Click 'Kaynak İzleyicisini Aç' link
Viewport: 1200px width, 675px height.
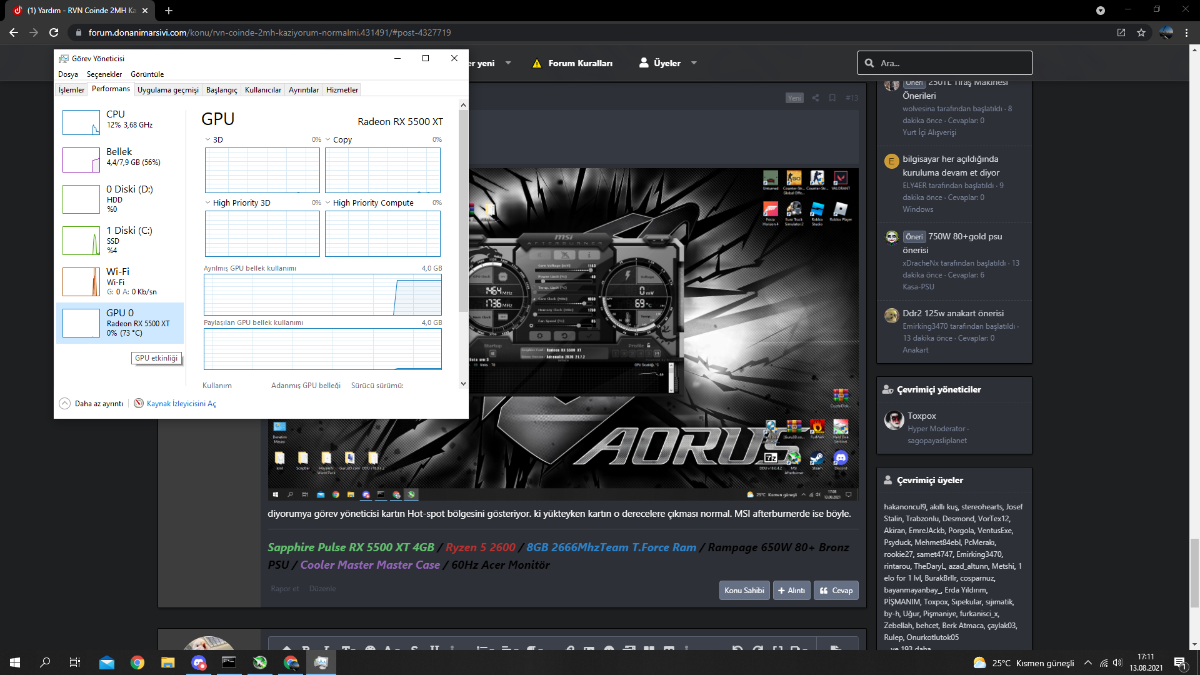pos(181,404)
